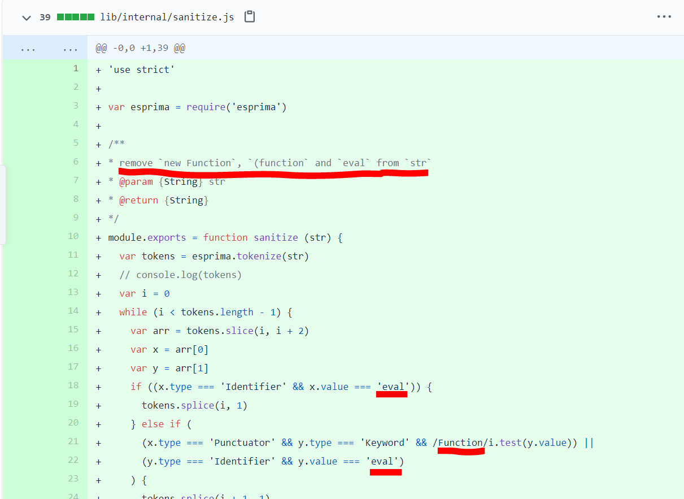Click the @return {String} comment line

[x=158, y=200]
